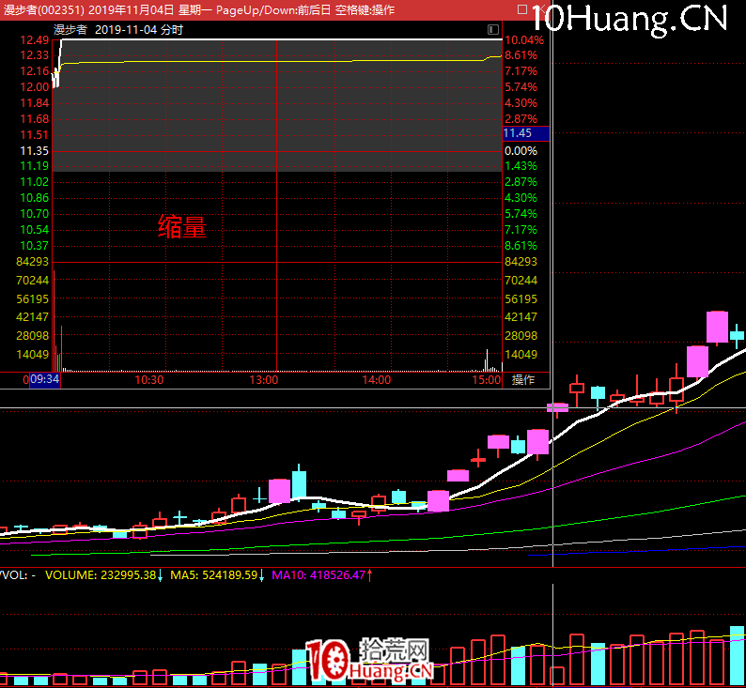This screenshot has height=688, width=746.
Task: Select the 10:30 time label
Action: click(x=148, y=380)
